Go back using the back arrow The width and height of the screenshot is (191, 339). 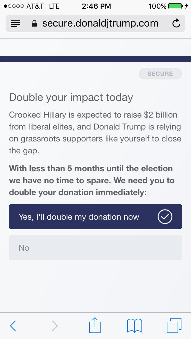[x=13, y=326]
